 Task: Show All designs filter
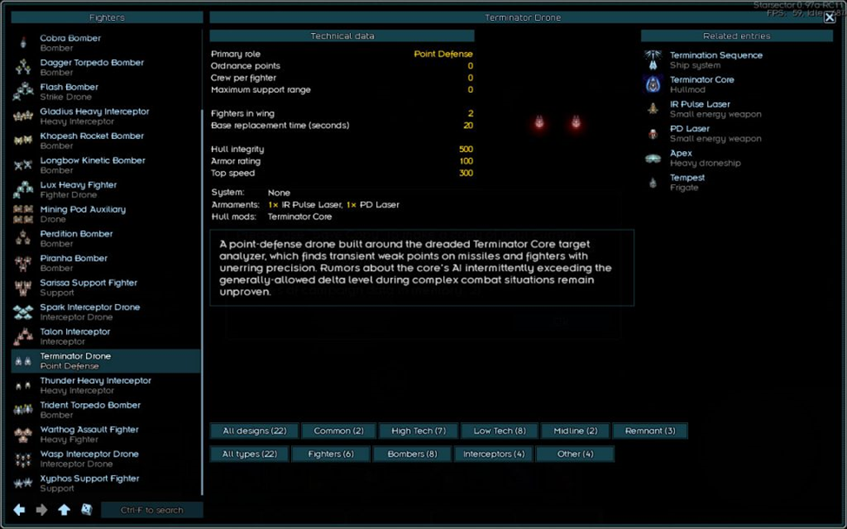pyautogui.click(x=254, y=431)
